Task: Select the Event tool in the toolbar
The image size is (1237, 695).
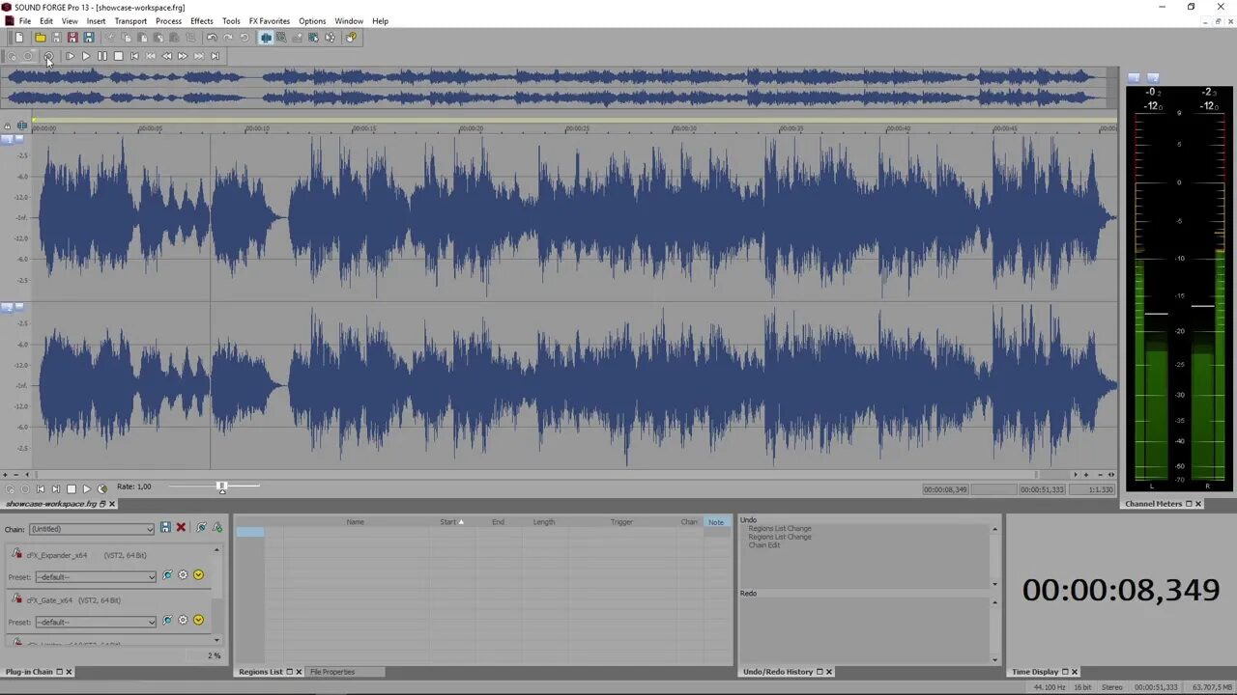Action: point(313,38)
